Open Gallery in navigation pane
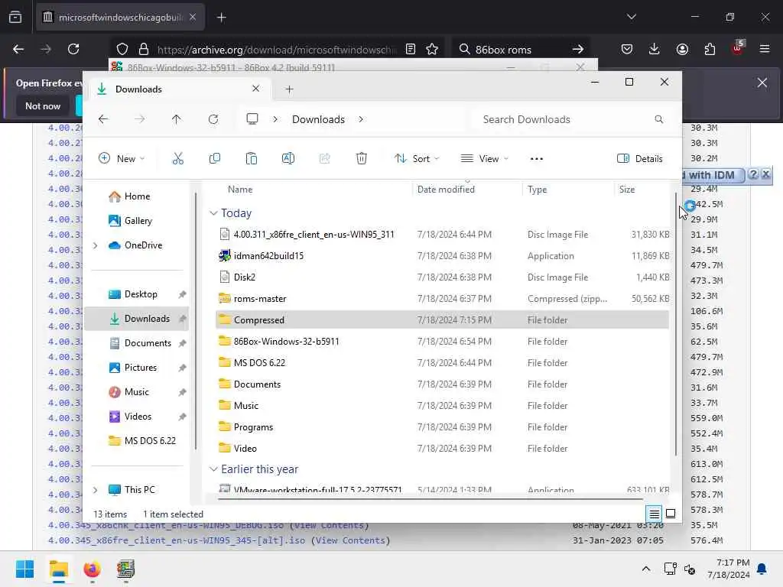The image size is (783, 587). coord(138,221)
